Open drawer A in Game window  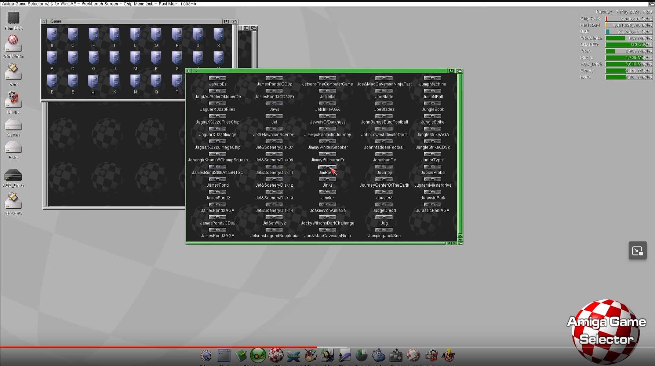point(52,61)
